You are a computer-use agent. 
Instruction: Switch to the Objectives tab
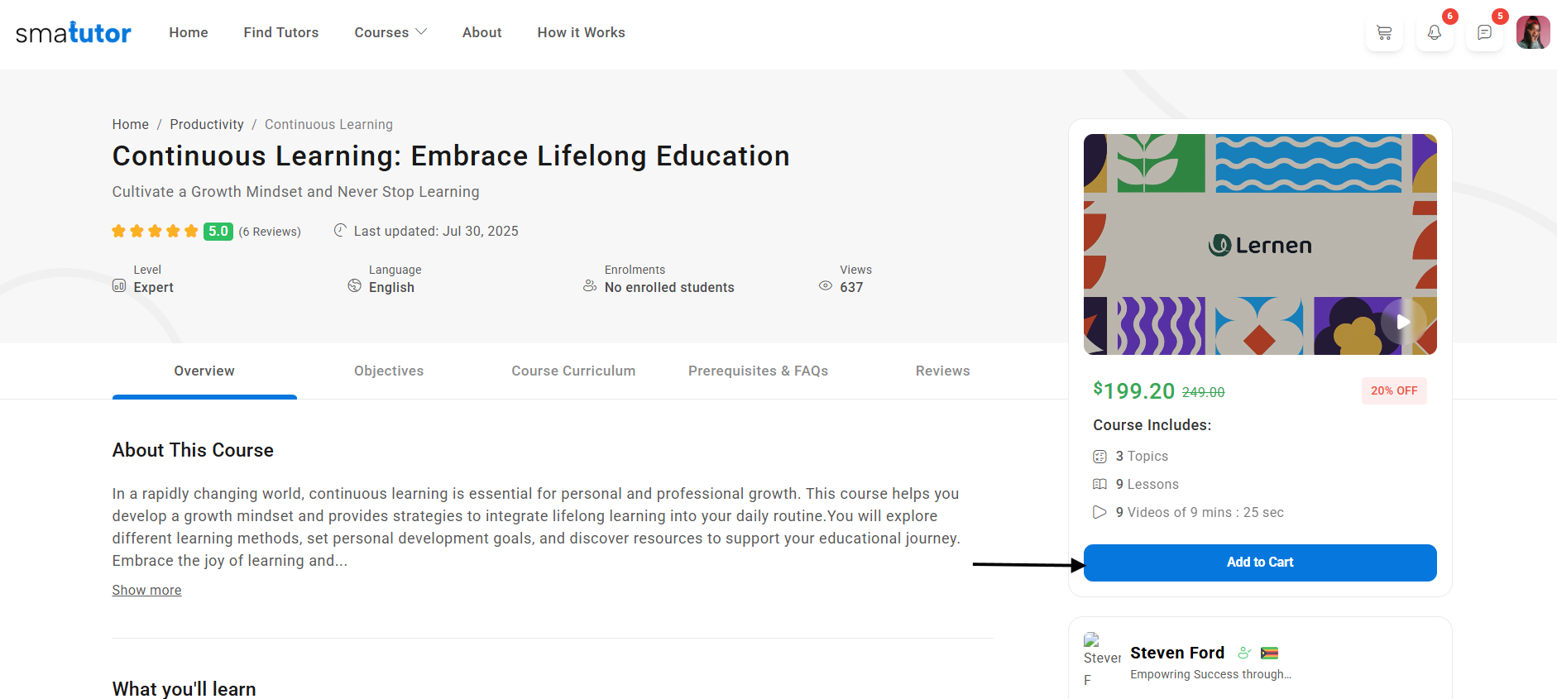[x=389, y=371]
